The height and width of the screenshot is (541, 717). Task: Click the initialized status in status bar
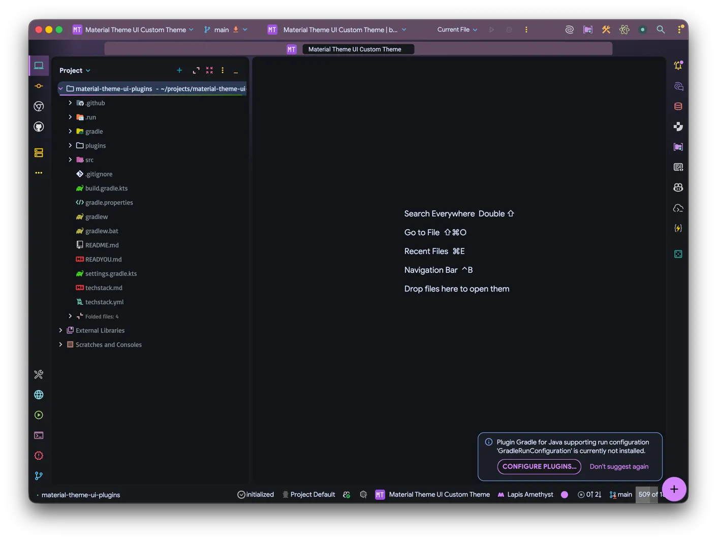pos(256,494)
